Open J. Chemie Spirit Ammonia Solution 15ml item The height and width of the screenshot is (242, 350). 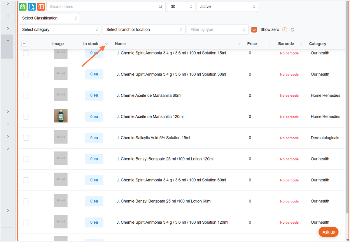[x=171, y=53]
